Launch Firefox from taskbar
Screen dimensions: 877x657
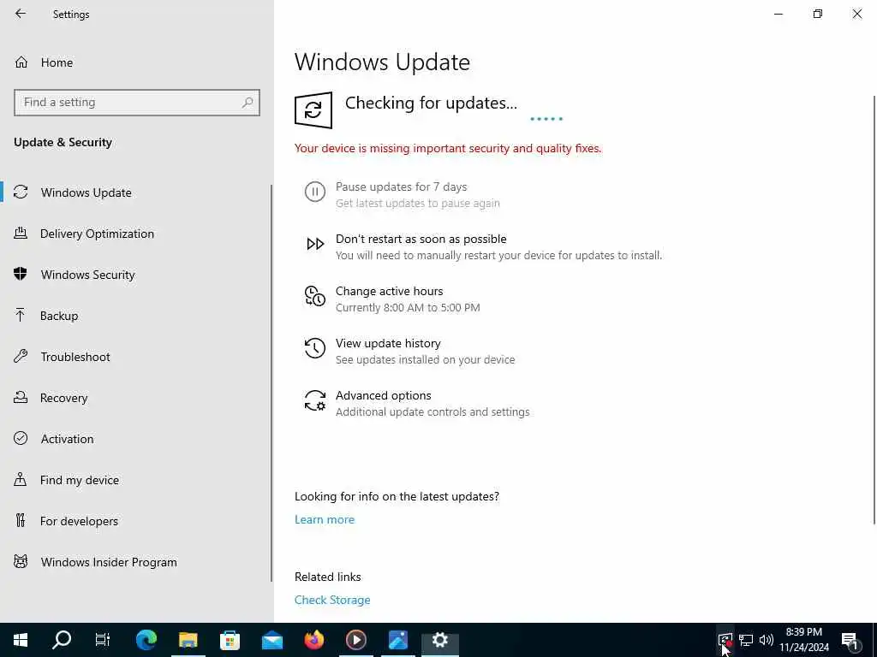[x=314, y=640]
